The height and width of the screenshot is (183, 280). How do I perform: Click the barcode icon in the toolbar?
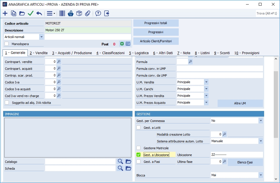(x=62, y=13)
